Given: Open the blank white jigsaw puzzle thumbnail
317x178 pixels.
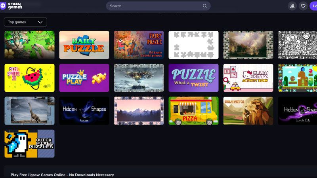Looking at the screenshot, I should pos(193,45).
